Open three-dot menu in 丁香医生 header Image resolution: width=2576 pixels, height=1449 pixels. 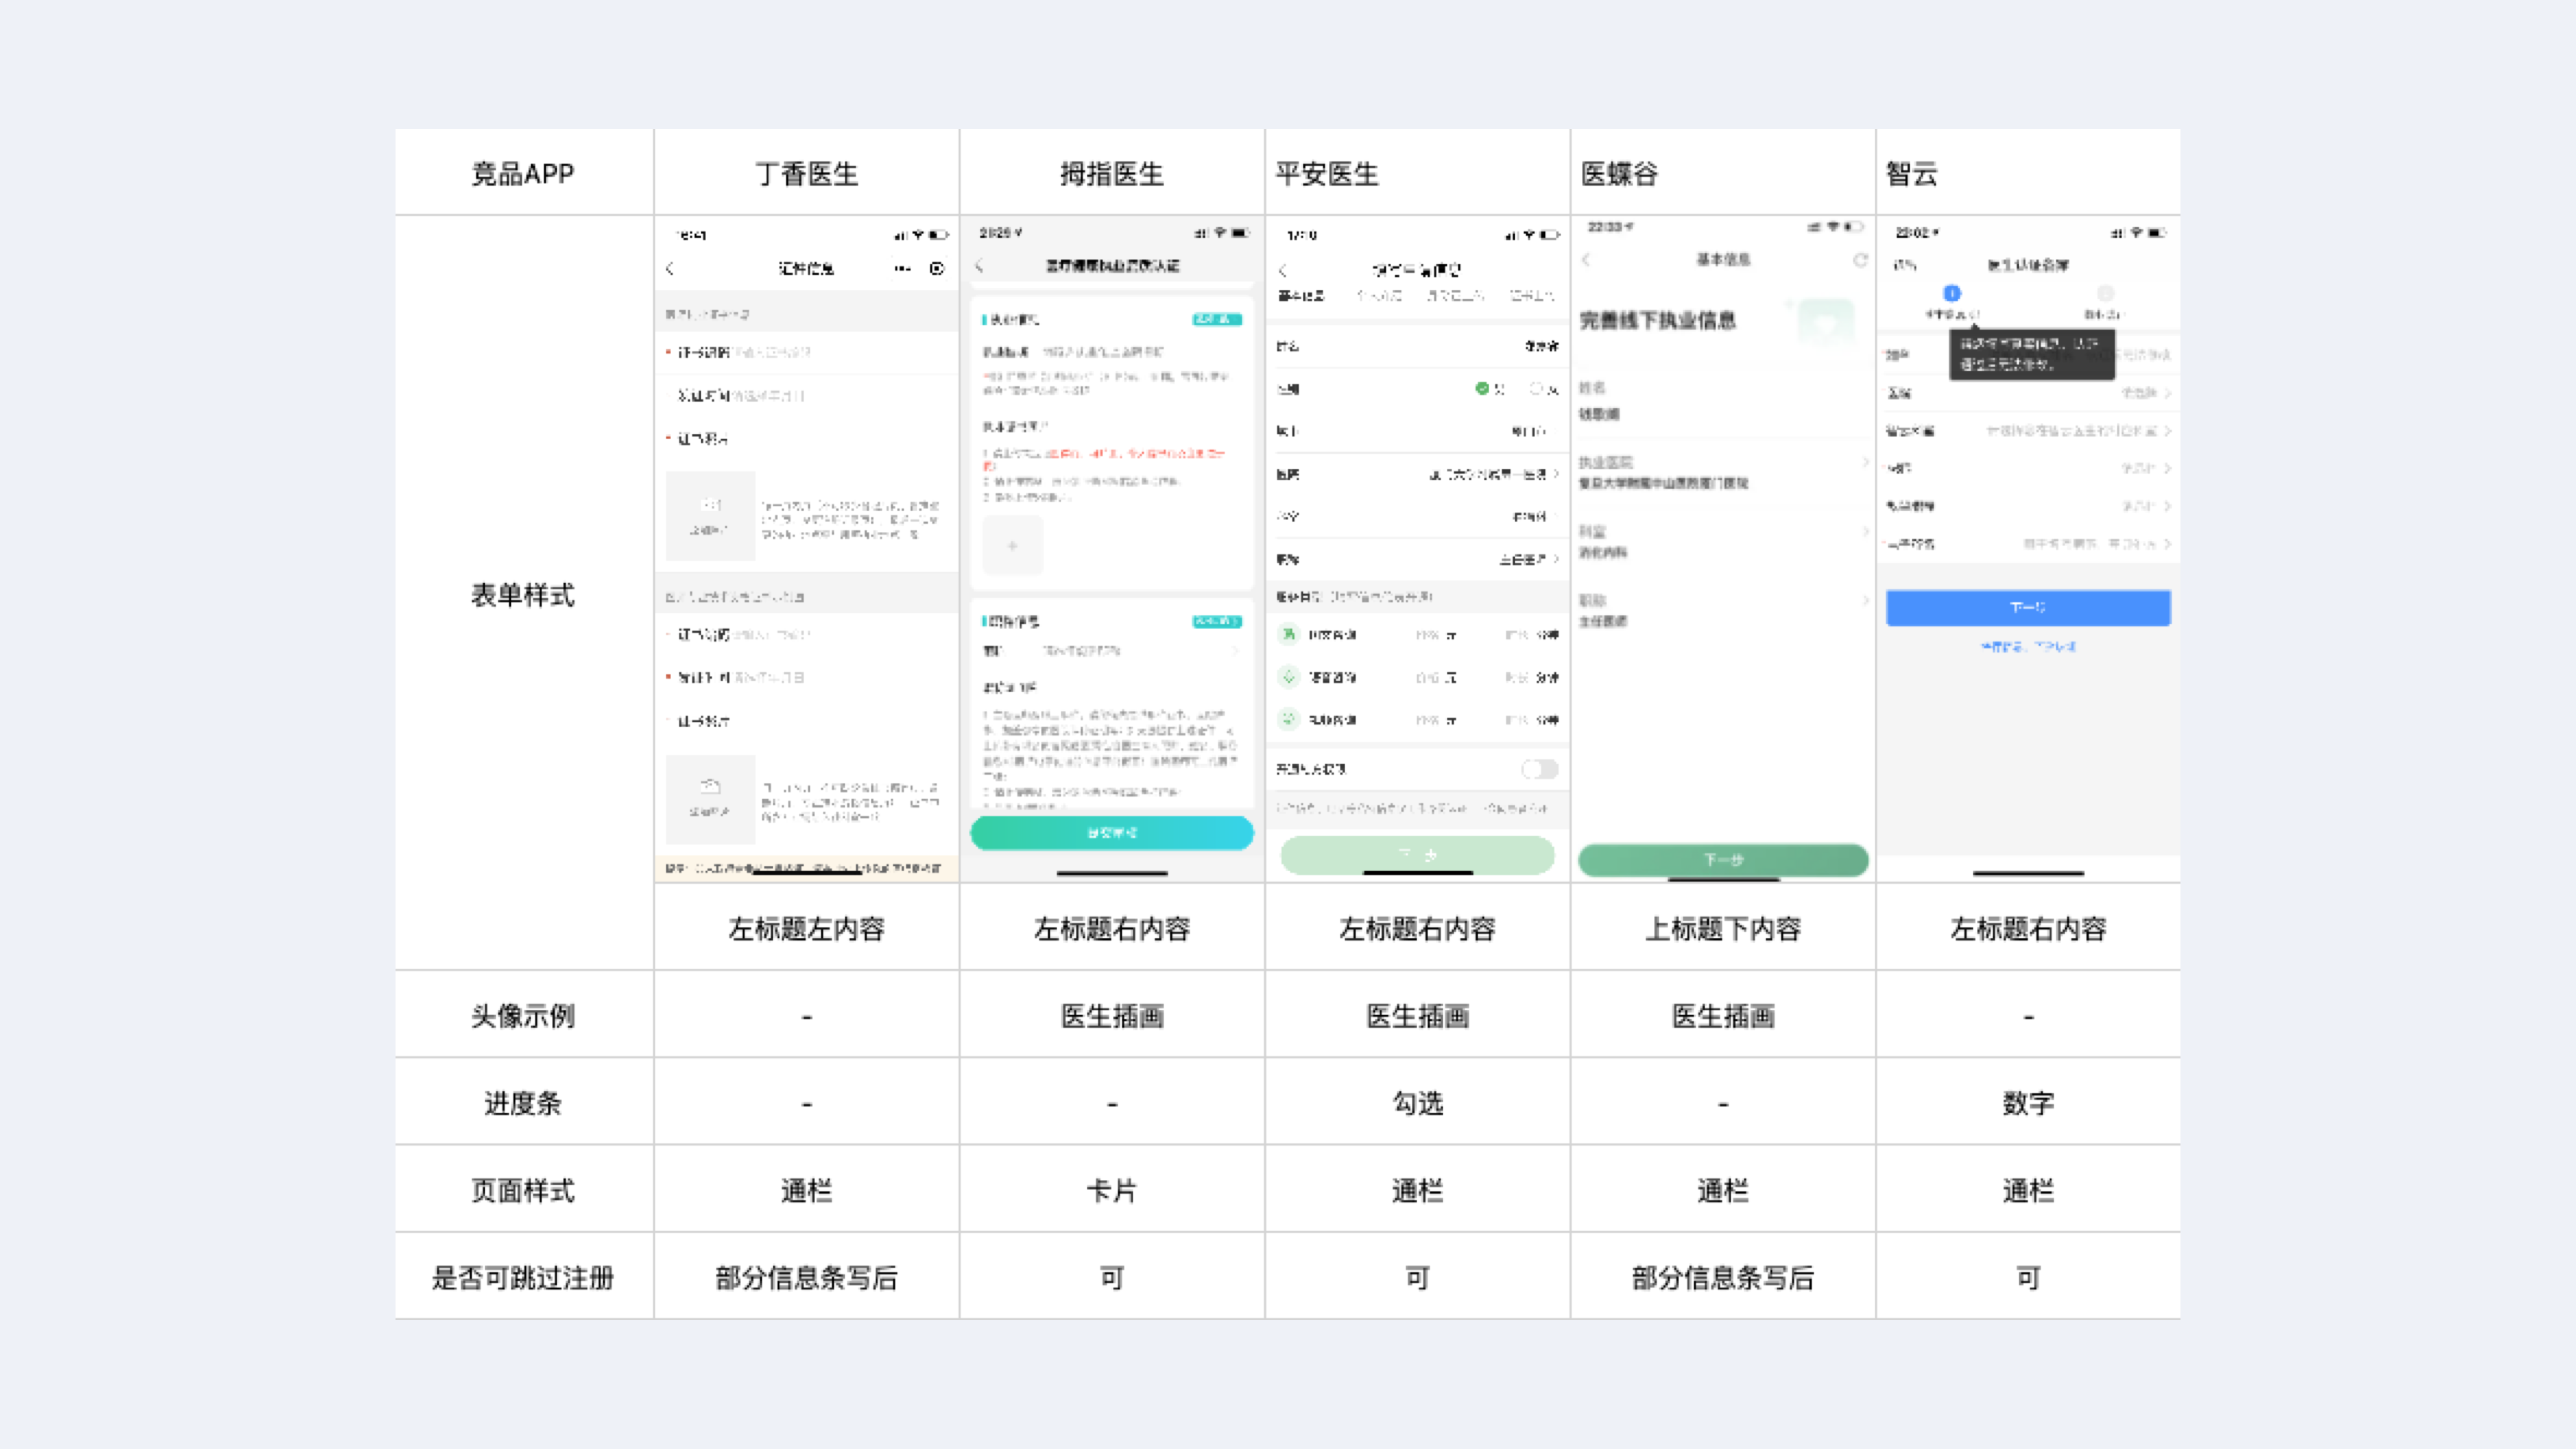[903, 268]
